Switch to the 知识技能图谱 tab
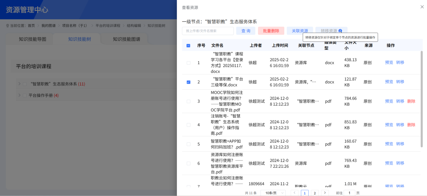This screenshot has height=196, width=427. pos(127,39)
